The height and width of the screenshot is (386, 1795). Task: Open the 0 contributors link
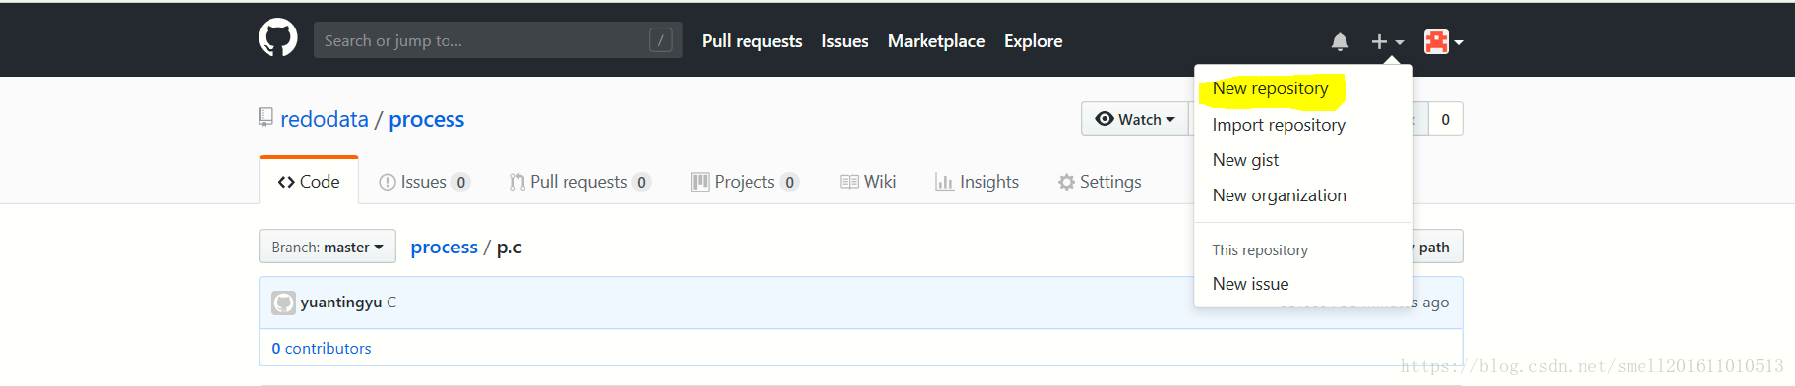coord(322,349)
